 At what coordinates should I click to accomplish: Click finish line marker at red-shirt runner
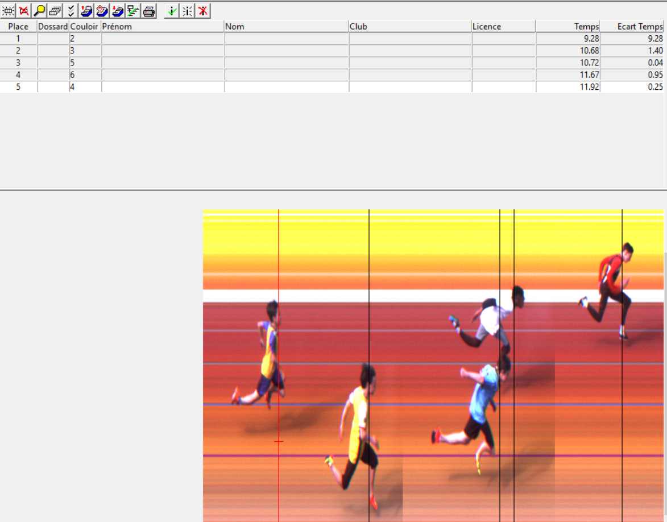[x=622, y=366]
